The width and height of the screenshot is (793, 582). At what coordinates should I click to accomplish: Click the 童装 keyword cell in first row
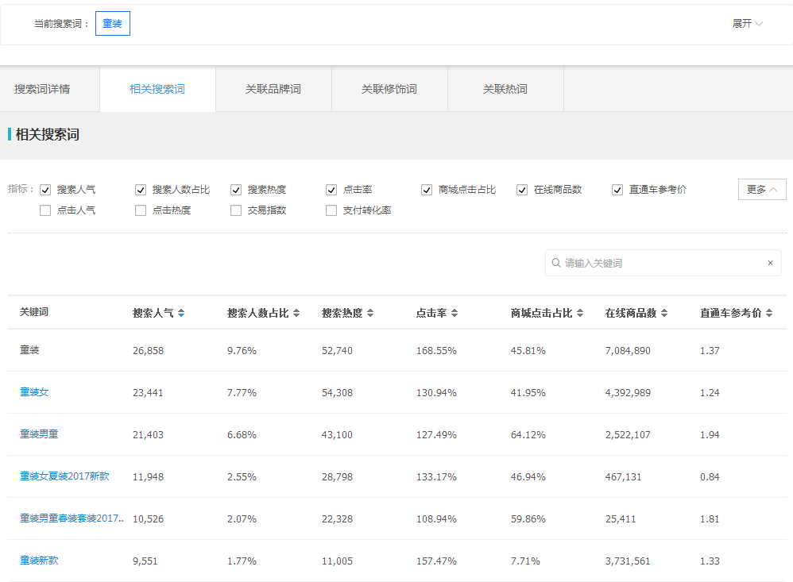click(29, 350)
